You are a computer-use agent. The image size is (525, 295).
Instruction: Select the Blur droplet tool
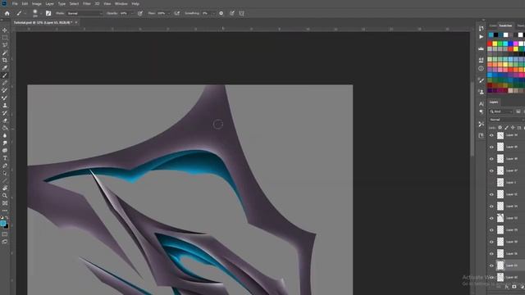pos(5,135)
